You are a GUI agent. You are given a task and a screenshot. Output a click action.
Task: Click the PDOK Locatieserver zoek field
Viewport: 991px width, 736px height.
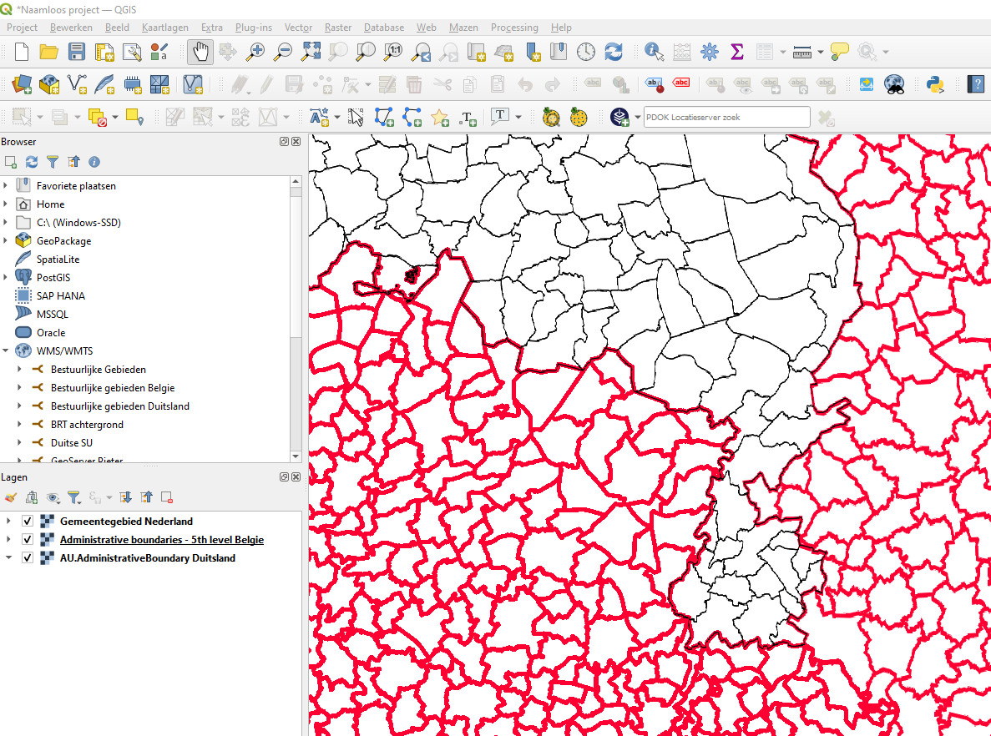pyautogui.click(x=727, y=117)
